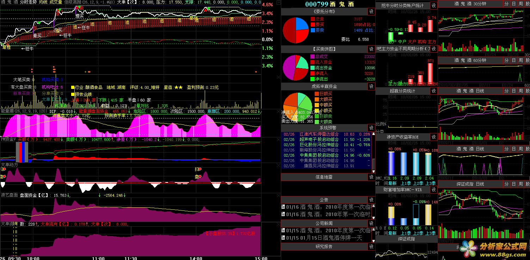Click the 能量潮 indicator label

click(7, 111)
